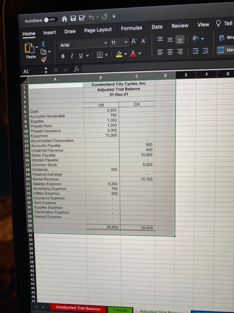Viewport: 234px width, 313px height.
Task: Open the Page Layout ribbon tab
Action: (98, 30)
